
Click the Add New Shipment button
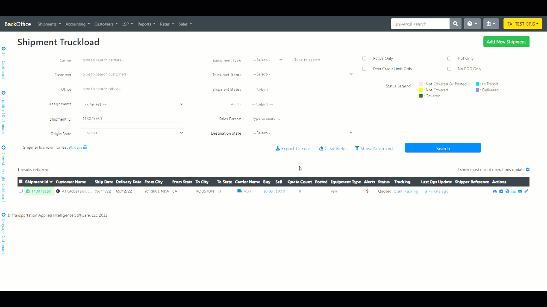tap(506, 42)
